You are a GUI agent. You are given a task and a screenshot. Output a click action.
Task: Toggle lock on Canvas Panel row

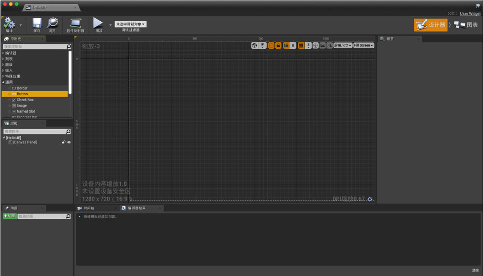click(63, 142)
